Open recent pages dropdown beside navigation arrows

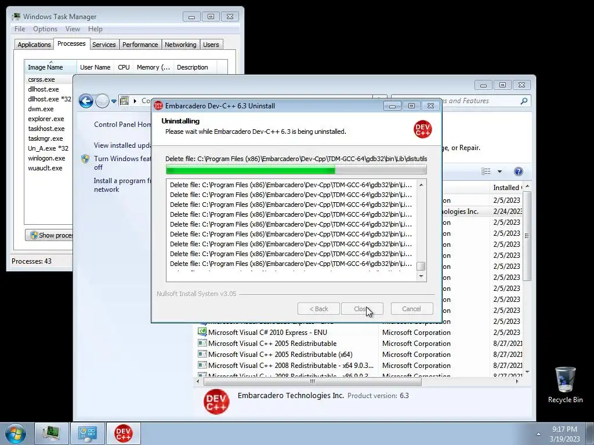click(114, 101)
